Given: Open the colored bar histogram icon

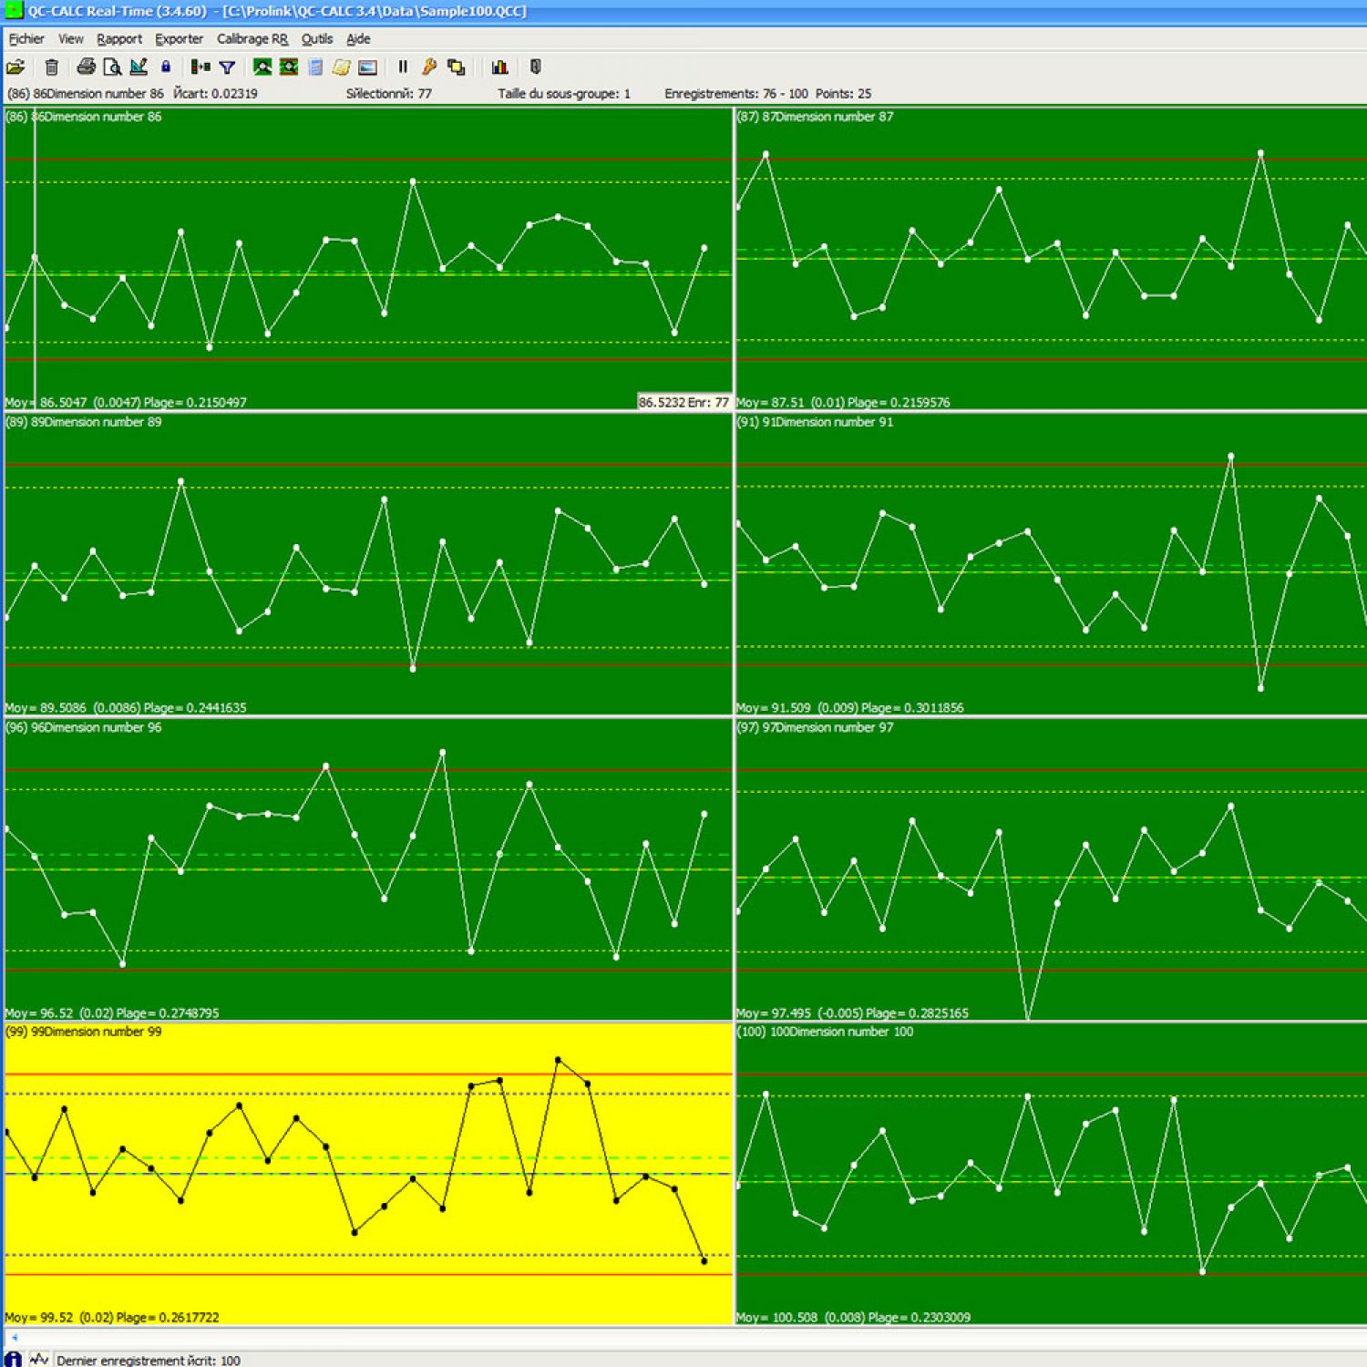Looking at the screenshot, I should click(x=499, y=67).
